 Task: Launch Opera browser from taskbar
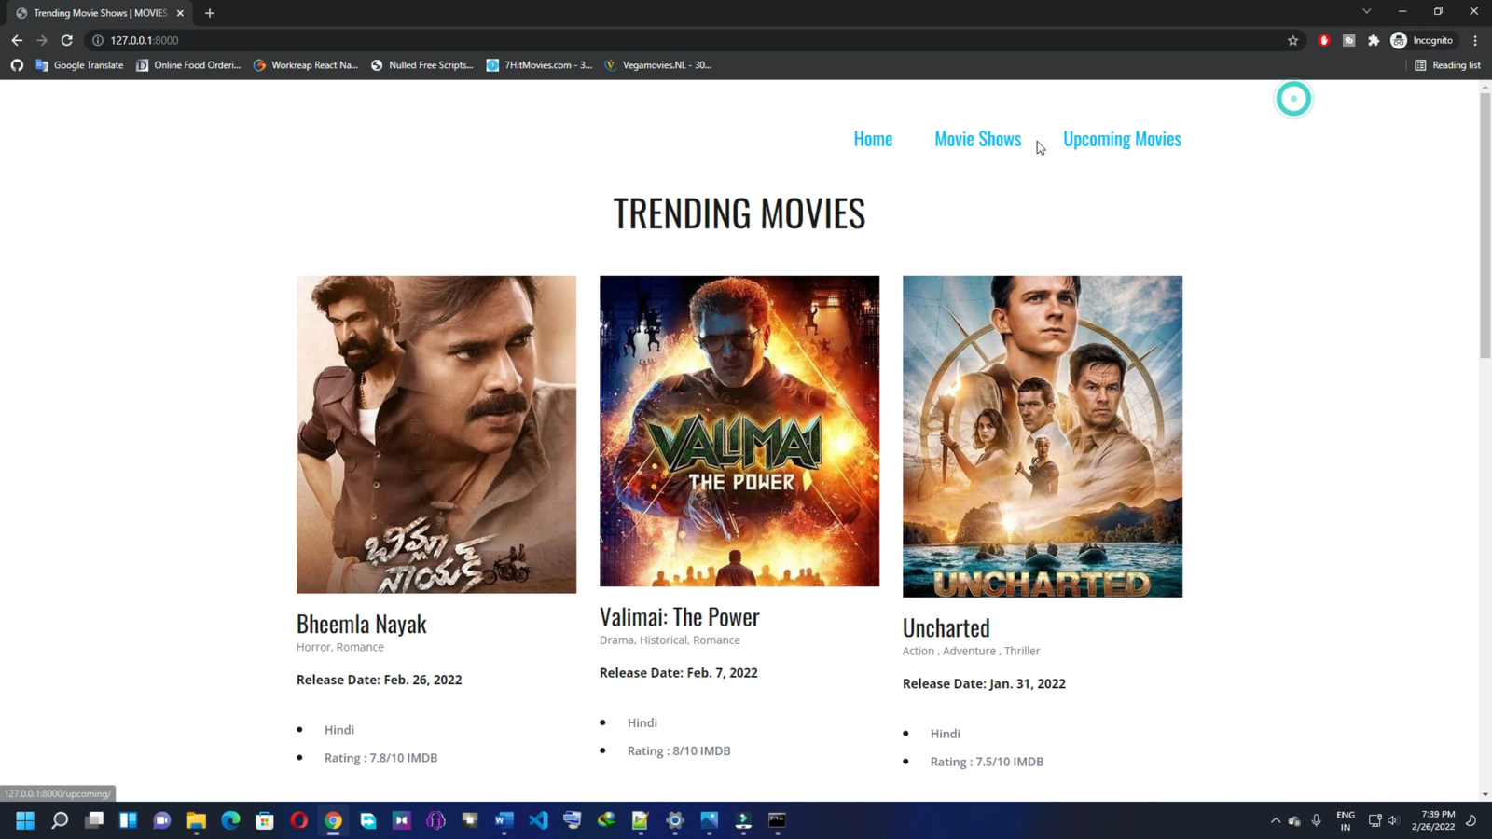298,820
